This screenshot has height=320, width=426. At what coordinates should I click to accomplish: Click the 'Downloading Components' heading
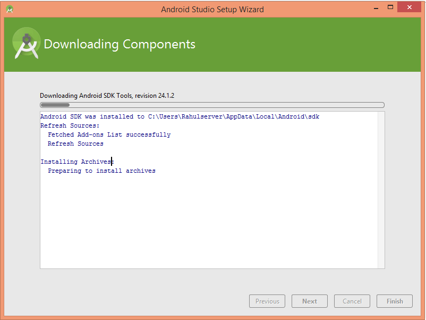(120, 44)
